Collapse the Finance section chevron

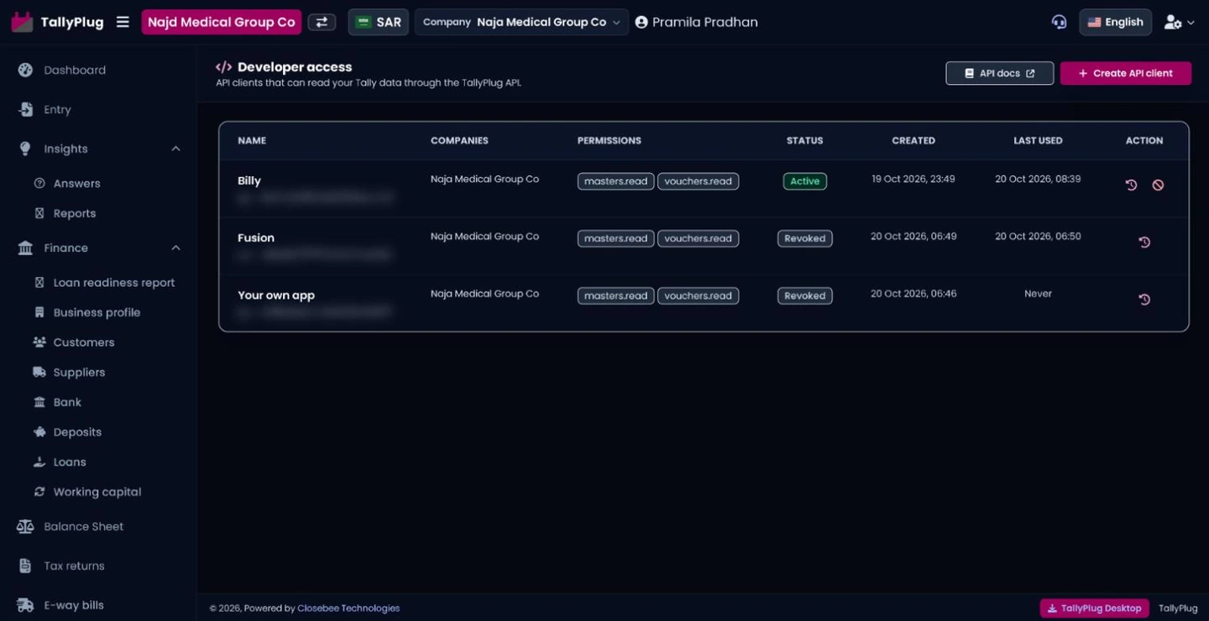[x=175, y=248]
